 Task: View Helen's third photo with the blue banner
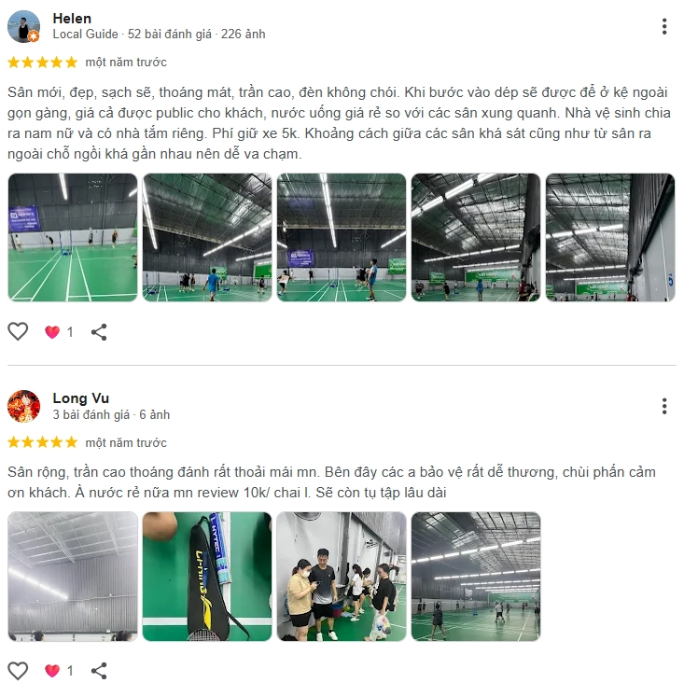(342, 237)
